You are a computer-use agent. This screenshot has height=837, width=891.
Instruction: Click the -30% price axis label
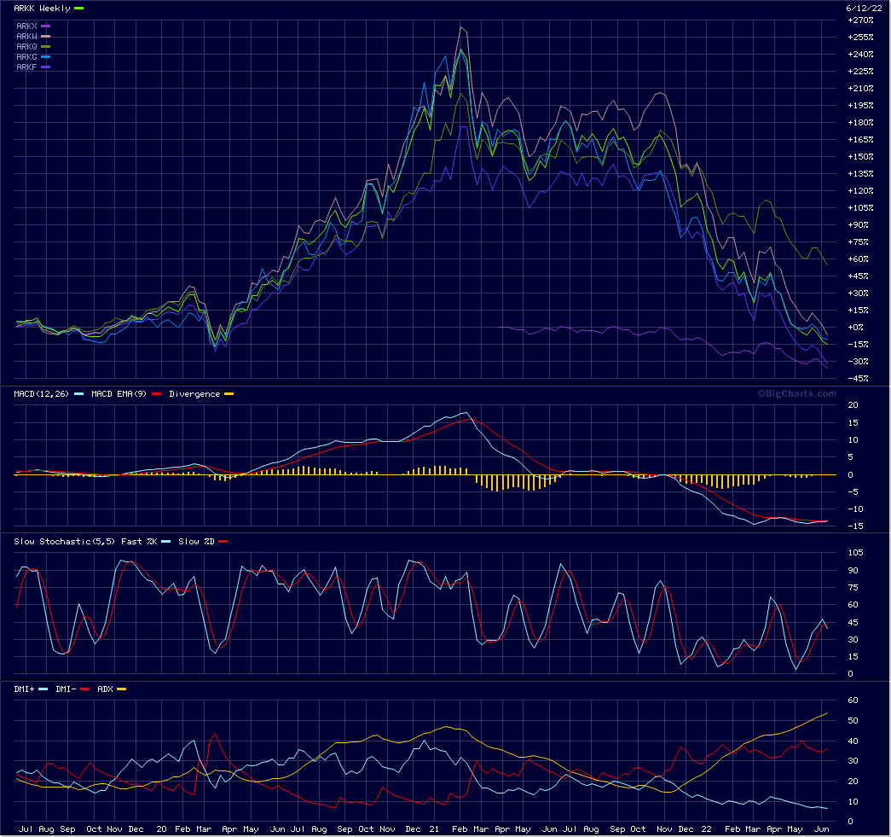pyautogui.click(x=858, y=362)
